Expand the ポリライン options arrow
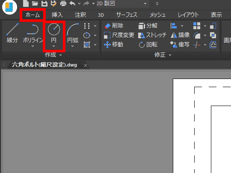 (x=33, y=46)
